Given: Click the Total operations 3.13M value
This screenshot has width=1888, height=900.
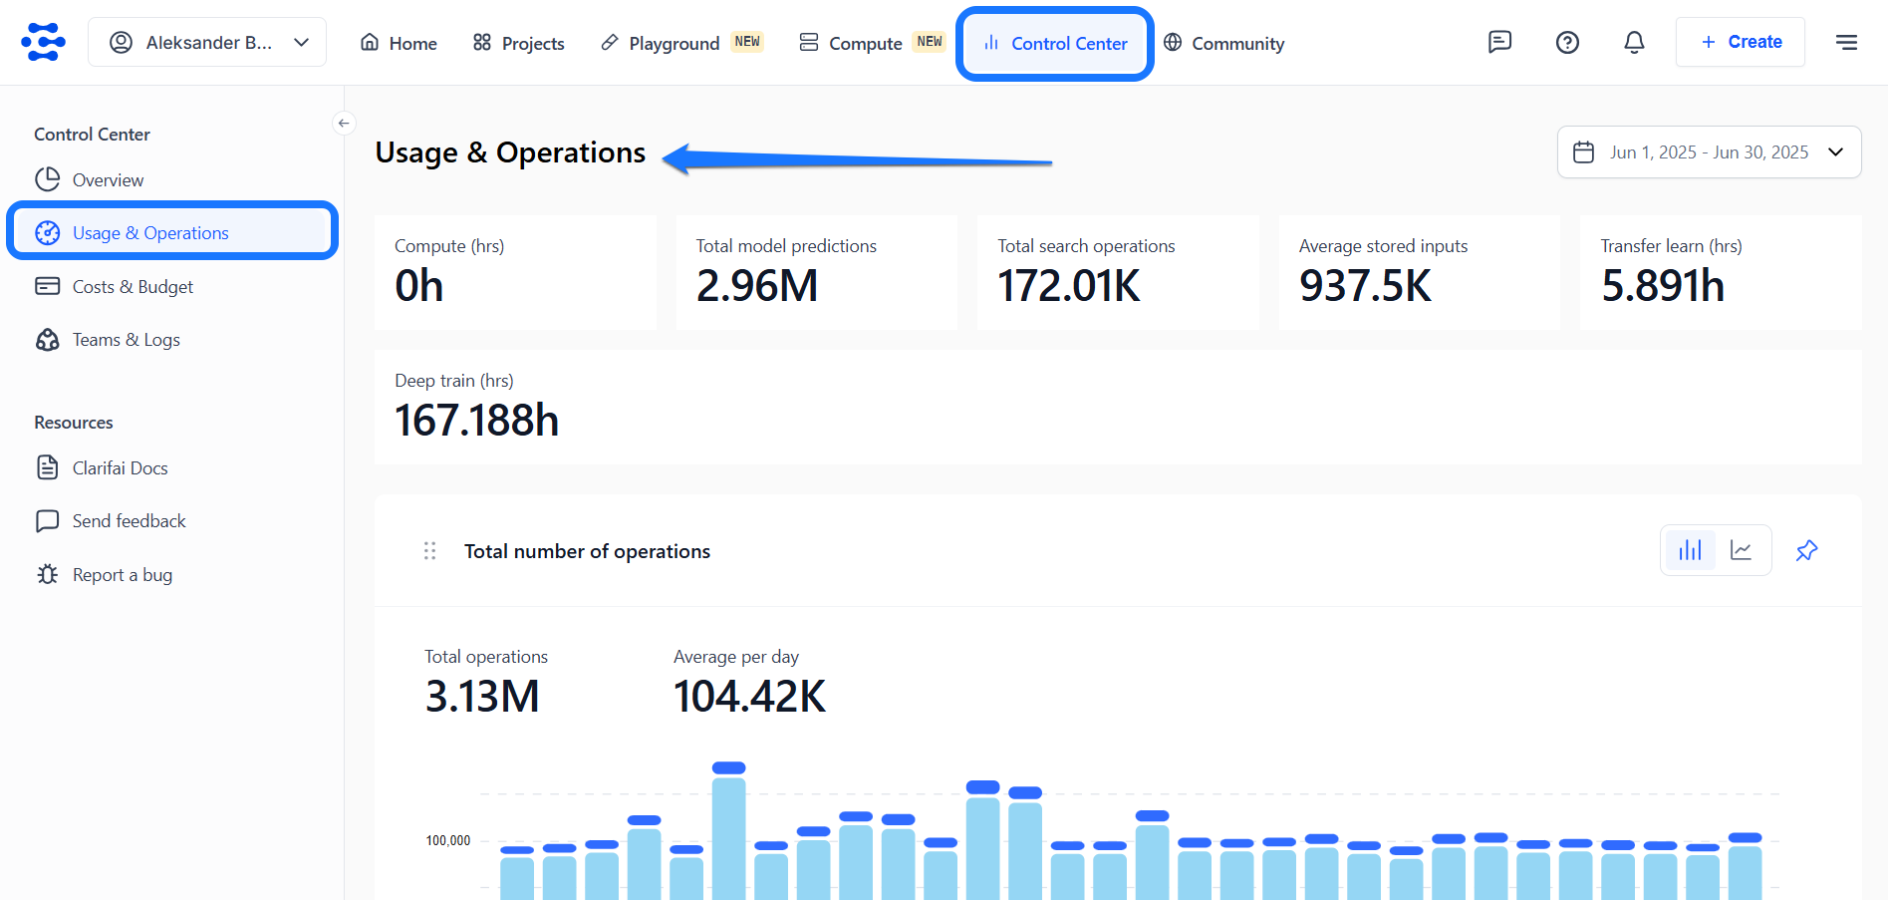Looking at the screenshot, I should pos(482,696).
